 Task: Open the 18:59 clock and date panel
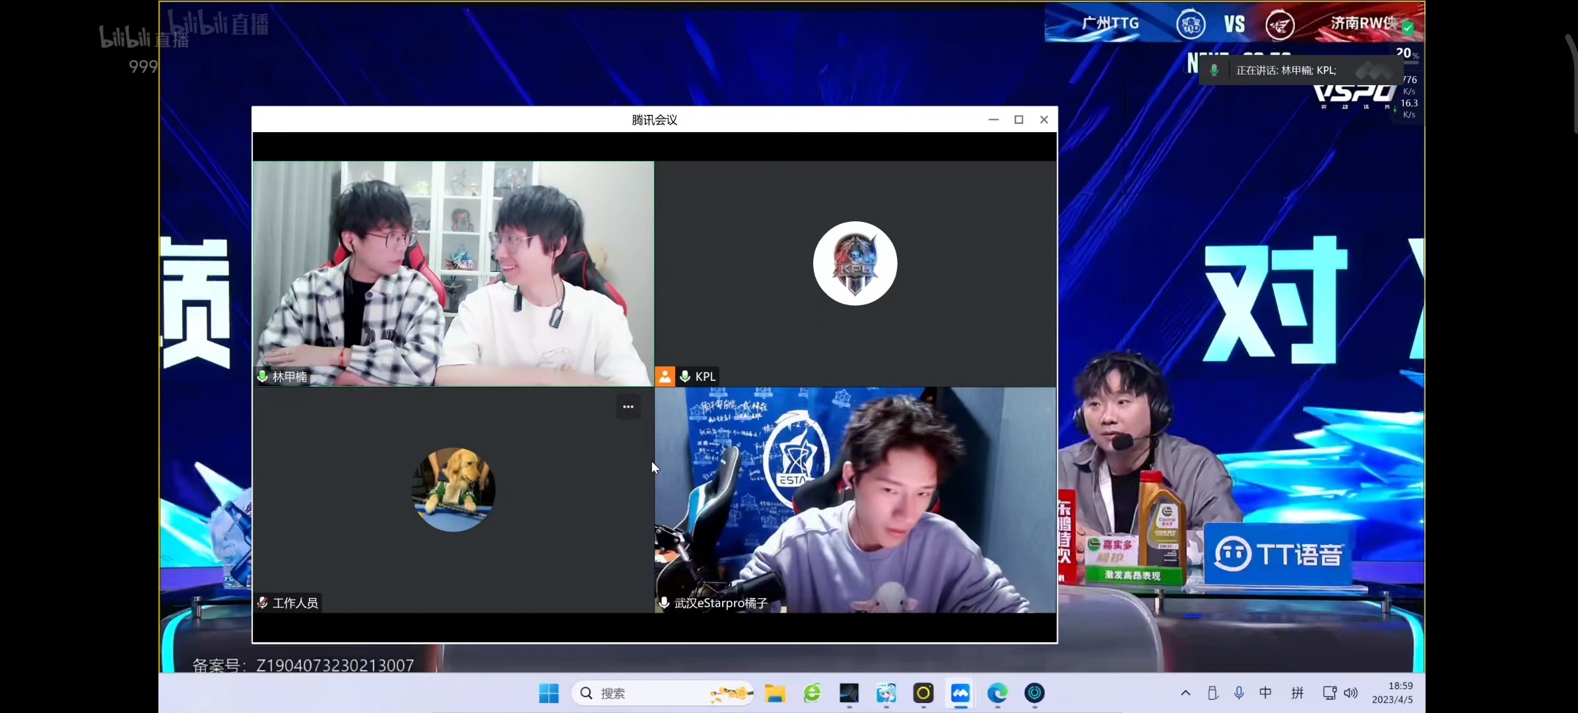coord(1393,693)
